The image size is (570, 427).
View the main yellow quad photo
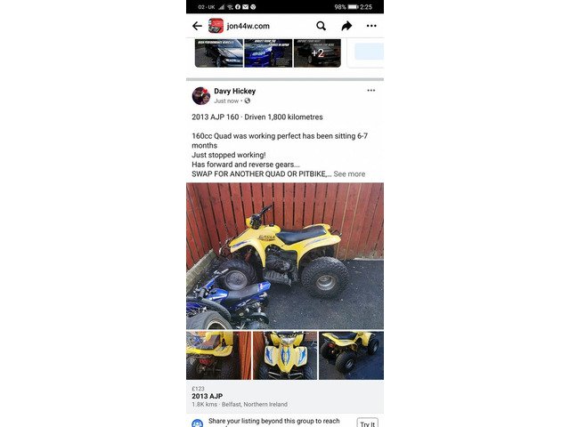[285, 256]
